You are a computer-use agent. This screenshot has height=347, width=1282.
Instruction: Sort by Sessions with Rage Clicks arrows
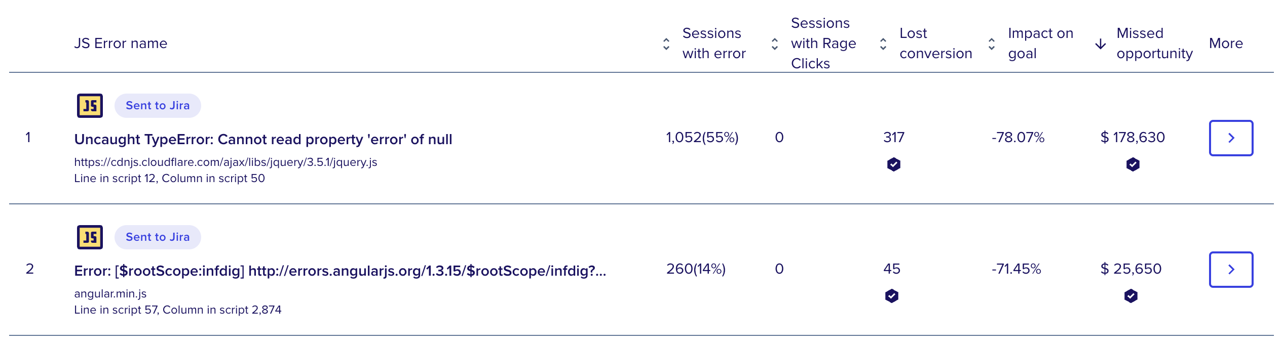pos(775,44)
